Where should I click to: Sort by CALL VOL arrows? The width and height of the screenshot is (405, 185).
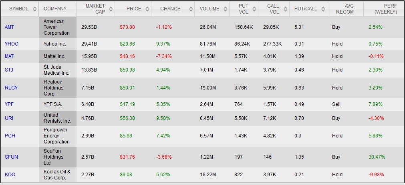pyautogui.click(x=285, y=9)
